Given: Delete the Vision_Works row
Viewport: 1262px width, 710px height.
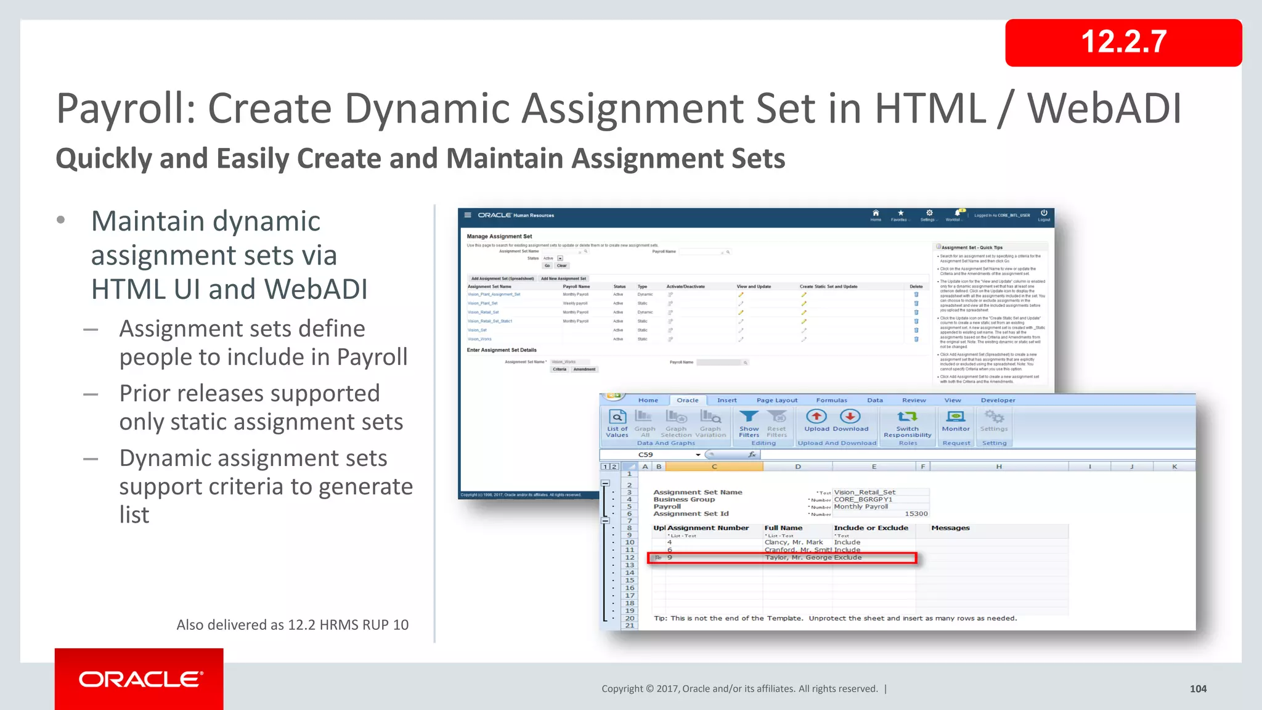Looking at the screenshot, I should click(916, 339).
